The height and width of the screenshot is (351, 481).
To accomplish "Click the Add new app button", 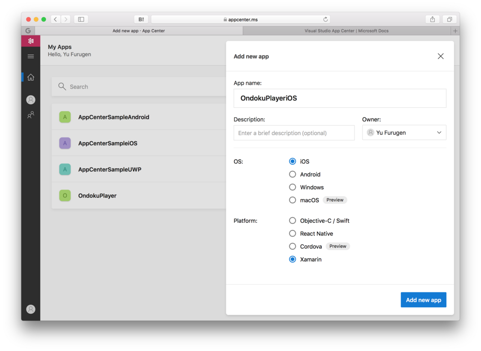I will pyautogui.click(x=423, y=300).
